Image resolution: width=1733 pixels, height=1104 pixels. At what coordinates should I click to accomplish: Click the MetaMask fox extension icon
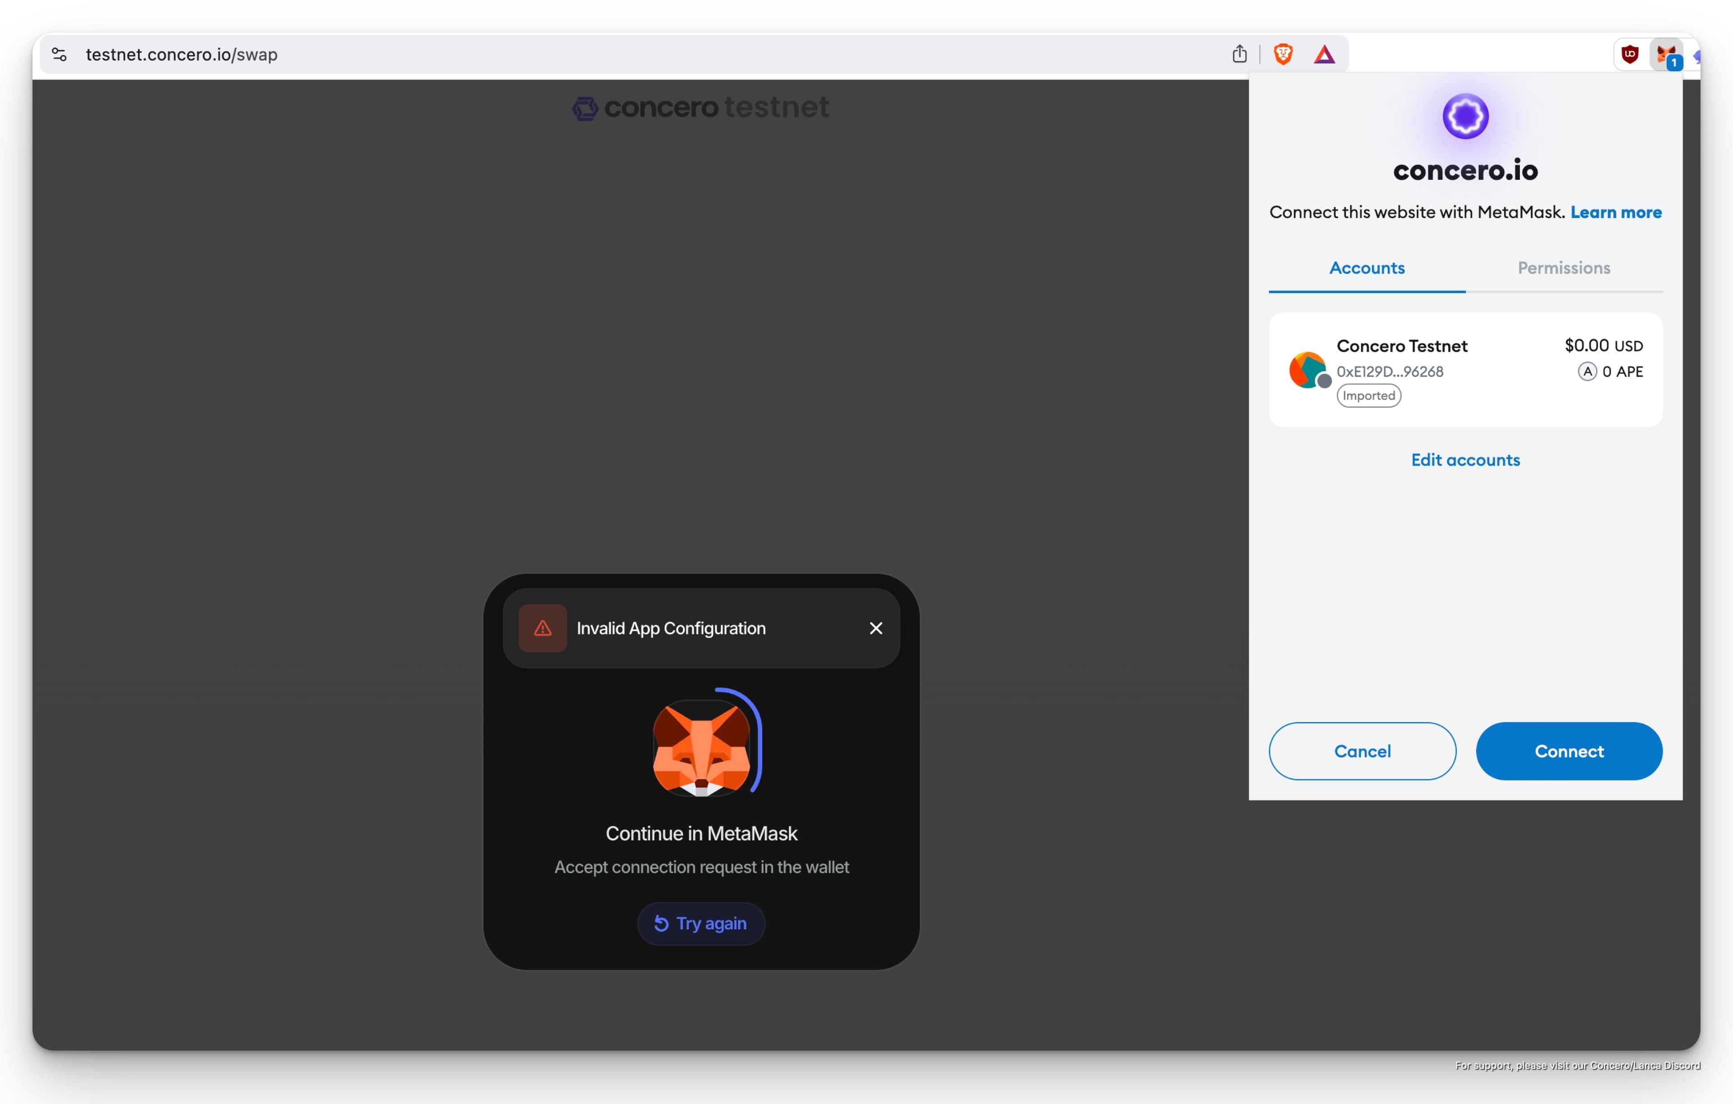click(1665, 55)
